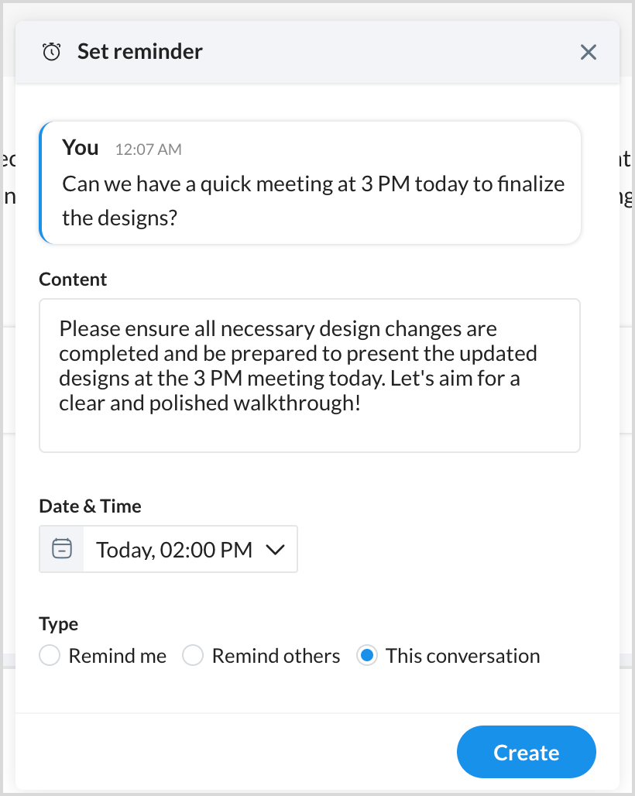Expand the Date & Time chevron arrow

[276, 550]
